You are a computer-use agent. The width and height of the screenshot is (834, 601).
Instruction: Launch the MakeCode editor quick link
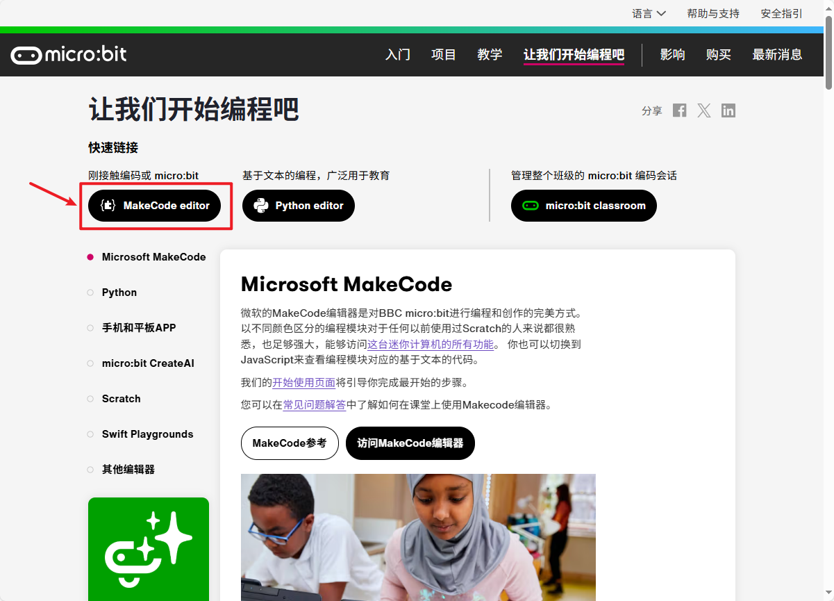pos(154,206)
